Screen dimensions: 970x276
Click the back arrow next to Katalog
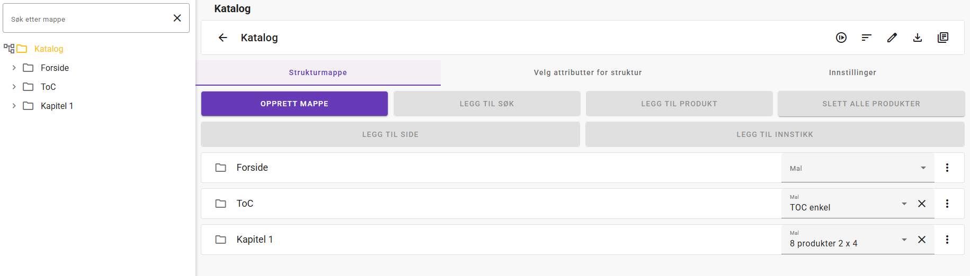[x=223, y=38]
